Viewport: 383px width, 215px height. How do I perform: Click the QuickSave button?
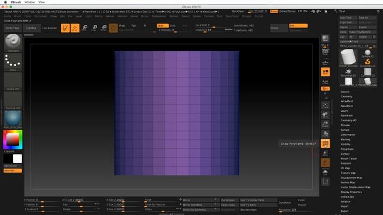tap(238, 11)
